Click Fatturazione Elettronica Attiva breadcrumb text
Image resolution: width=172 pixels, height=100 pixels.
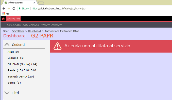click(62, 31)
